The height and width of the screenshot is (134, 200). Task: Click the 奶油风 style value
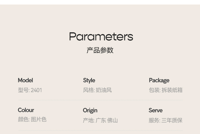(x=104, y=90)
